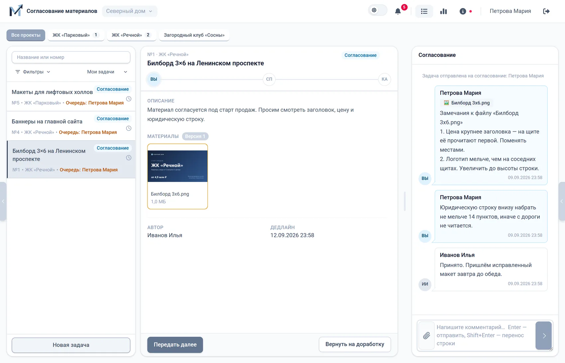Click the logout icon
Image resolution: width=565 pixels, height=363 pixels.
click(x=546, y=11)
